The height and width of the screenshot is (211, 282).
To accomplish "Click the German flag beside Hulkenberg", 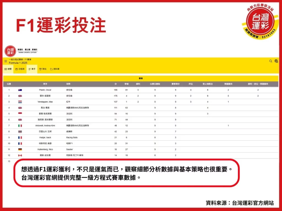I will (20, 149).
